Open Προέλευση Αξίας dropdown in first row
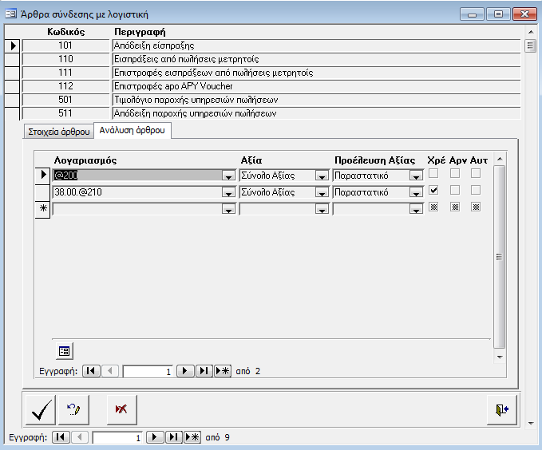 coord(416,176)
